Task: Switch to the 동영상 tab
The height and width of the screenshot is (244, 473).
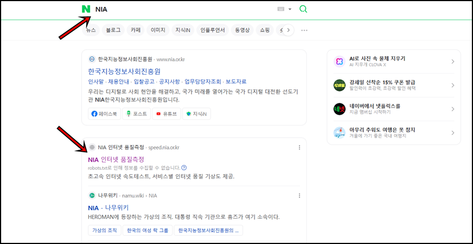Action: click(242, 30)
